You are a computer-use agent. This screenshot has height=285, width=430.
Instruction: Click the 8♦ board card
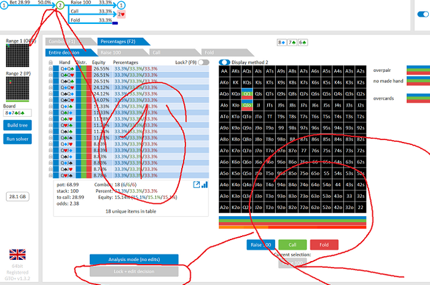coord(281,42)
